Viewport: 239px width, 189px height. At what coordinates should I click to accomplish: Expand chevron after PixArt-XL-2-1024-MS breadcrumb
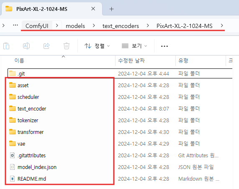coord(222,26)
